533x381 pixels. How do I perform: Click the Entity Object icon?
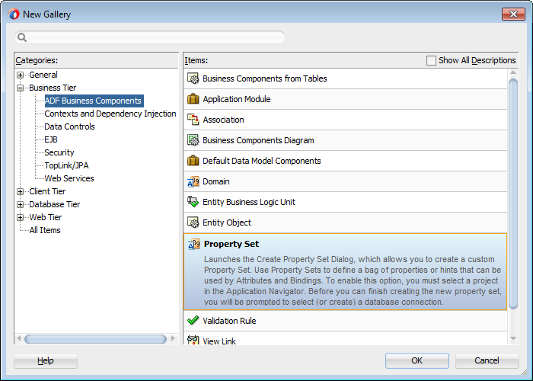193,223
